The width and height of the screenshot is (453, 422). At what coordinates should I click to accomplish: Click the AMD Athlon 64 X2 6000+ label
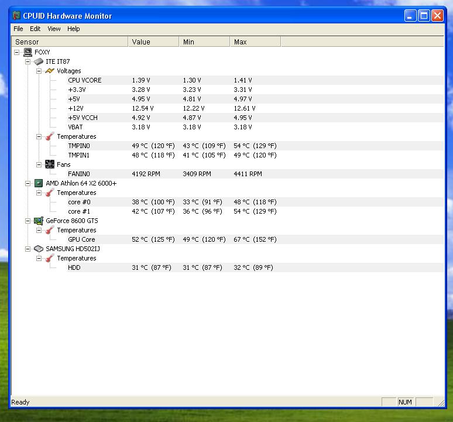(x=81, y=183)
